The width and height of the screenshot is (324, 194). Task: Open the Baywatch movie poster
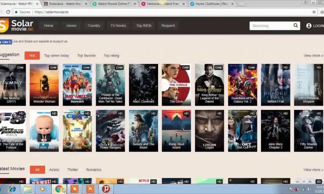point(77,85)
